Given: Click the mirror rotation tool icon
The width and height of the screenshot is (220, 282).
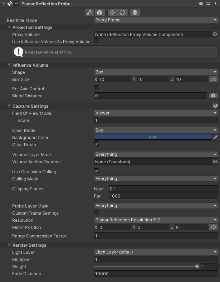Looking at the screenshot, I should (122, 12).
